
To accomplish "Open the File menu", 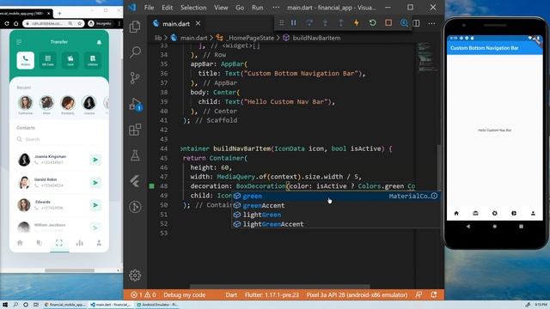I will (149, 8).
